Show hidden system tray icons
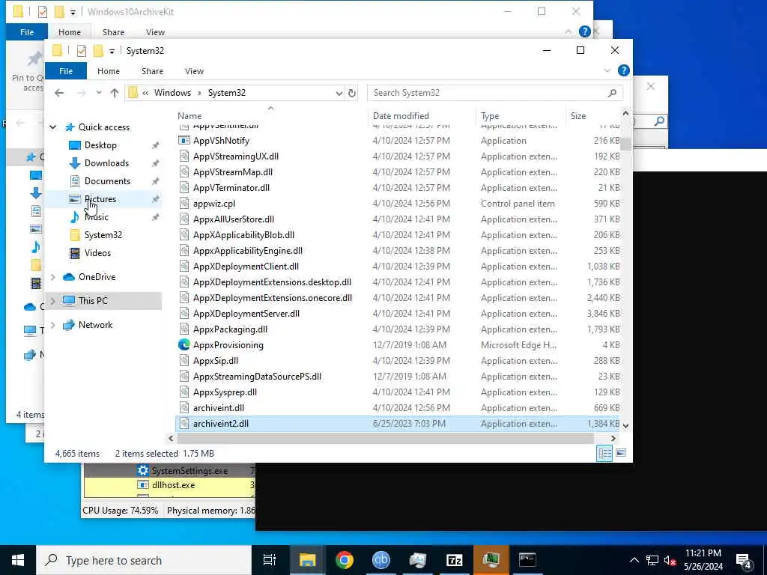The height and width of the screenshot is (575, 767). tap(634, 560)
